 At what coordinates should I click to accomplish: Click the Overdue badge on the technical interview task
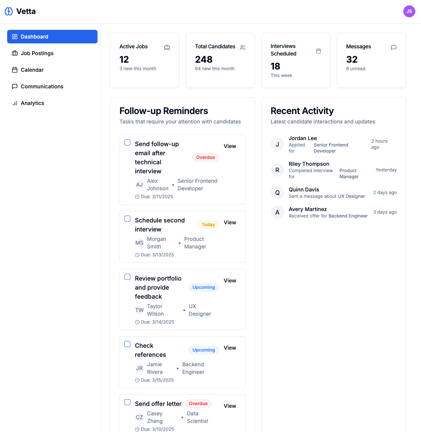pyautogui.click(x=205, y=157)
